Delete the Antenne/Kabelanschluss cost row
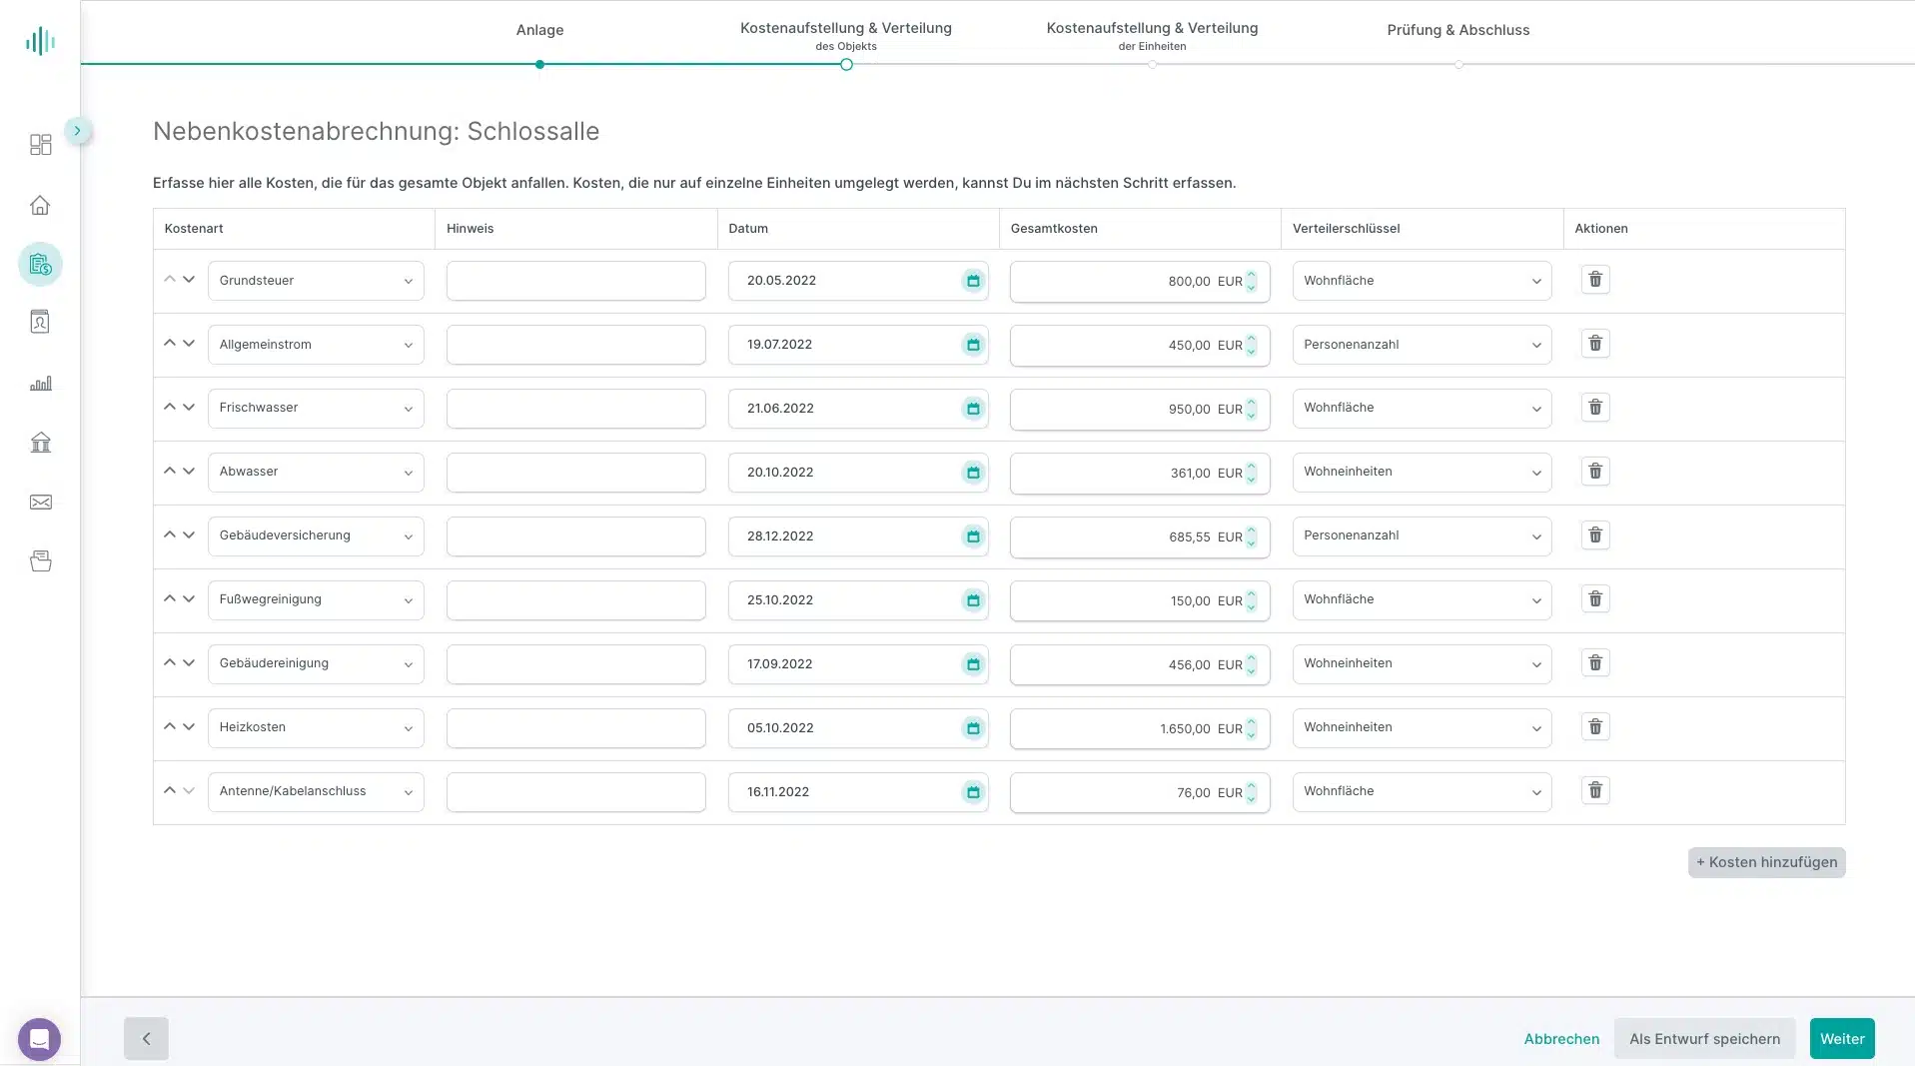Screen dimensions: 1915x1066 pyautogui.click(x=1595, y=791)
